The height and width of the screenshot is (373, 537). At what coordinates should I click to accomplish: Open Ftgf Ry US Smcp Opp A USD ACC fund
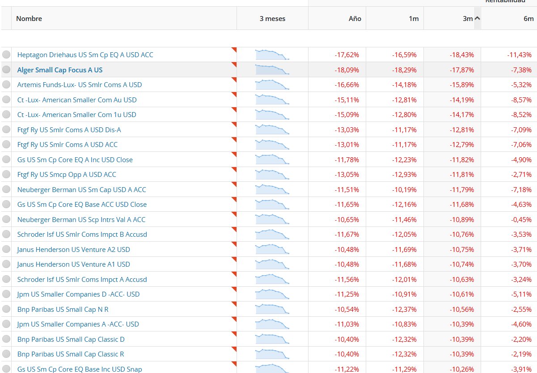67,174
